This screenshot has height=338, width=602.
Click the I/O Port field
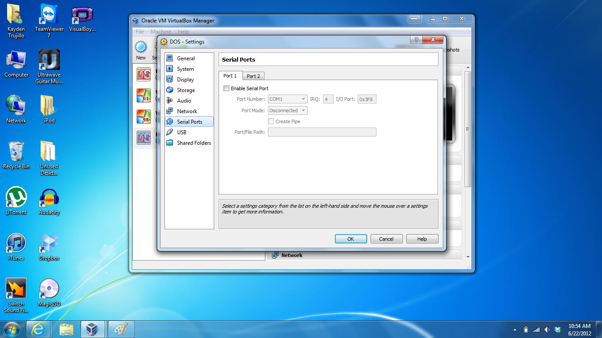tap(367, 99)
